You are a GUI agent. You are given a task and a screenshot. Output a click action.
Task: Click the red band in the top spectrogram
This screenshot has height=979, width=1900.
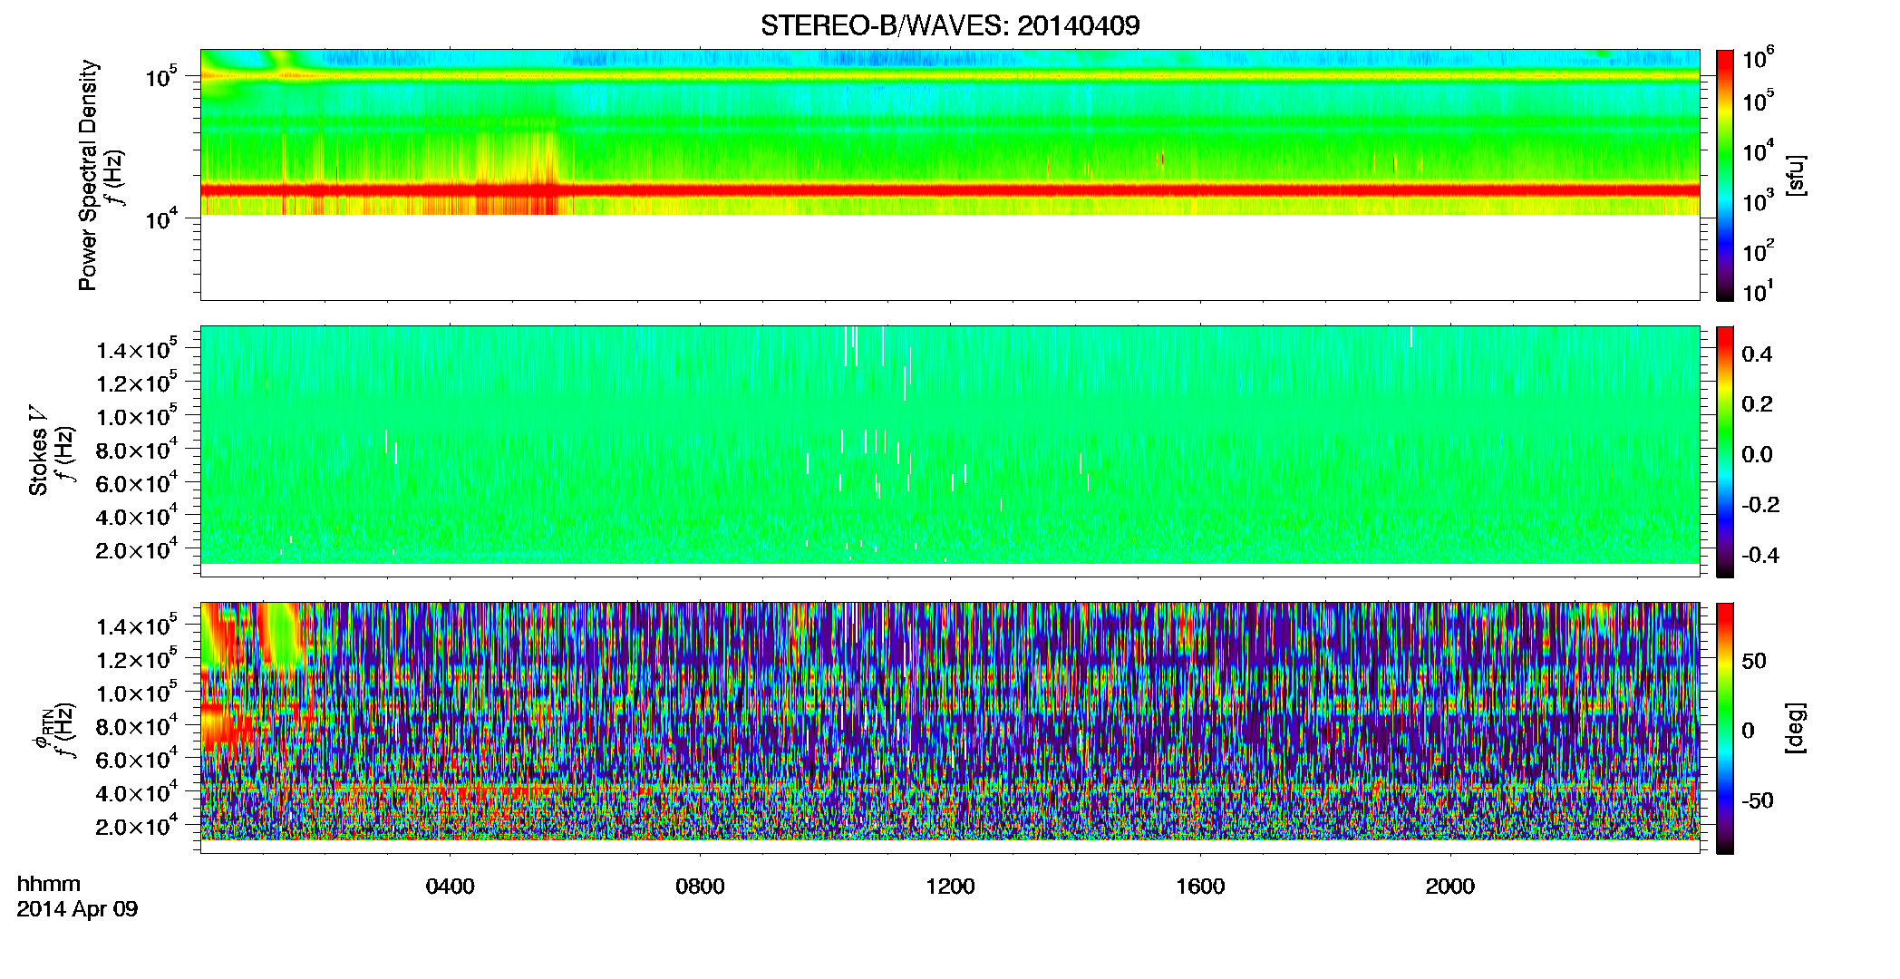[x=950, y=190]
